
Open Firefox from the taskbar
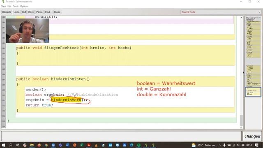(x=39, y=145)
